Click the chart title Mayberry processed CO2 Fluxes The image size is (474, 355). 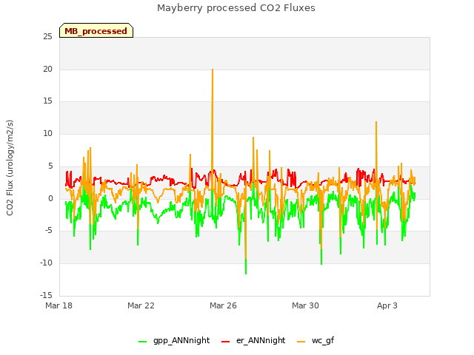[236, 8]
